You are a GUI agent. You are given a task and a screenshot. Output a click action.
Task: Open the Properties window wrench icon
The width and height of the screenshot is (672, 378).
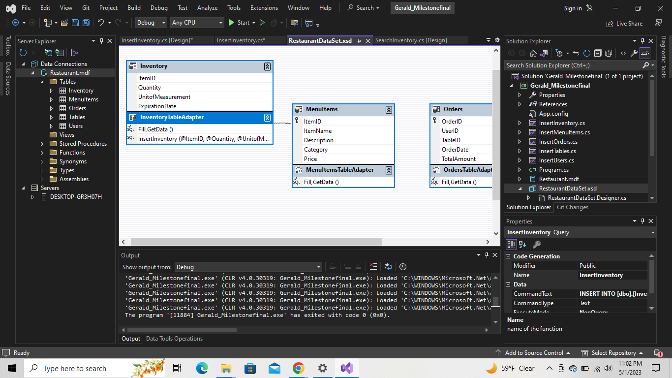click(x=536, y=245)
